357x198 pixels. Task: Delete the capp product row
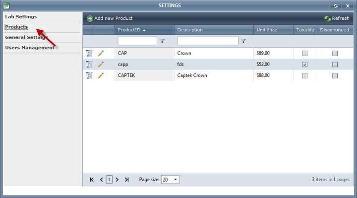(x=89, y=64)
